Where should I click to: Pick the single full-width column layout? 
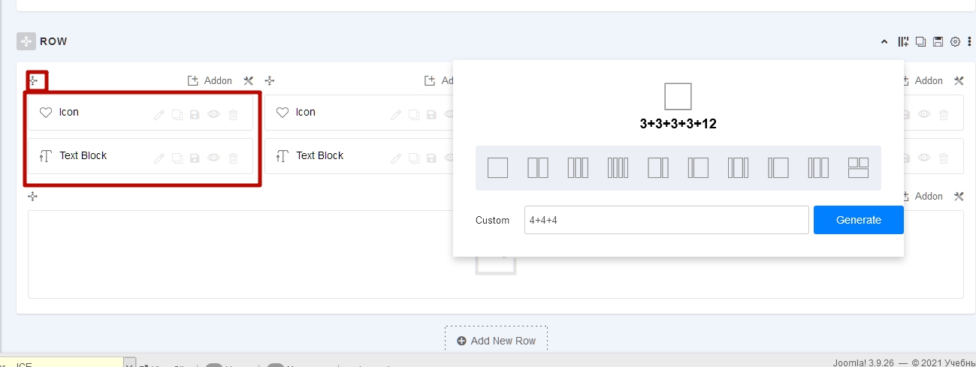pos(497,168)
